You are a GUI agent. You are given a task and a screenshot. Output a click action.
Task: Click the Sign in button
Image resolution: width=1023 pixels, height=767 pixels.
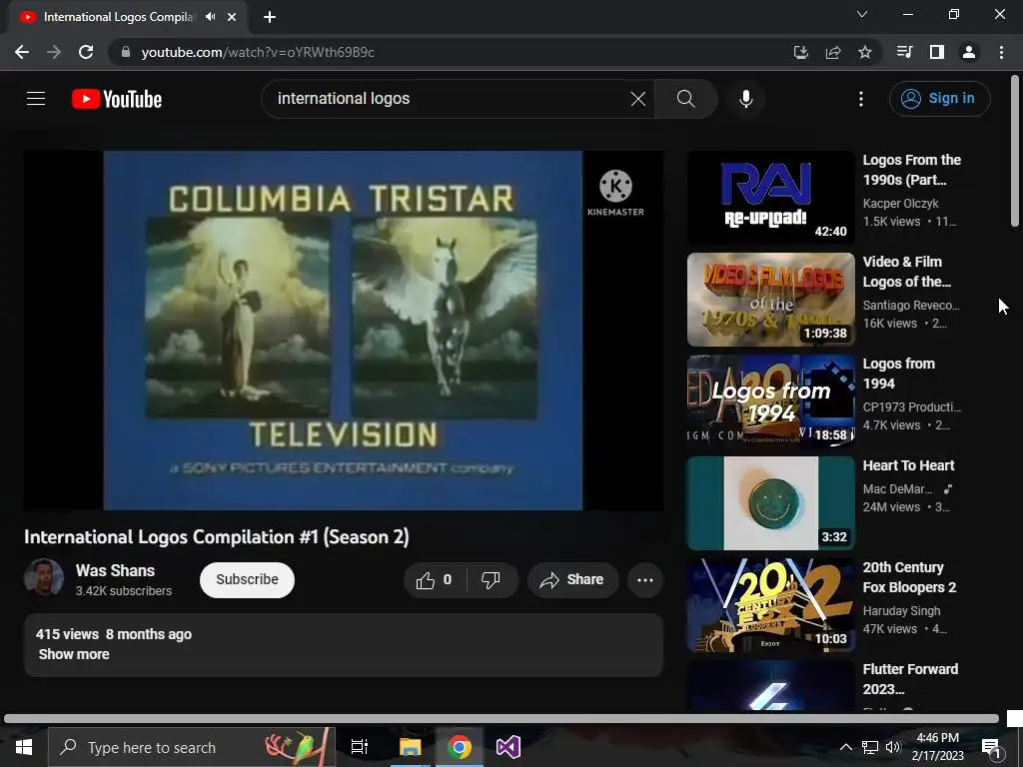point(939,99)
